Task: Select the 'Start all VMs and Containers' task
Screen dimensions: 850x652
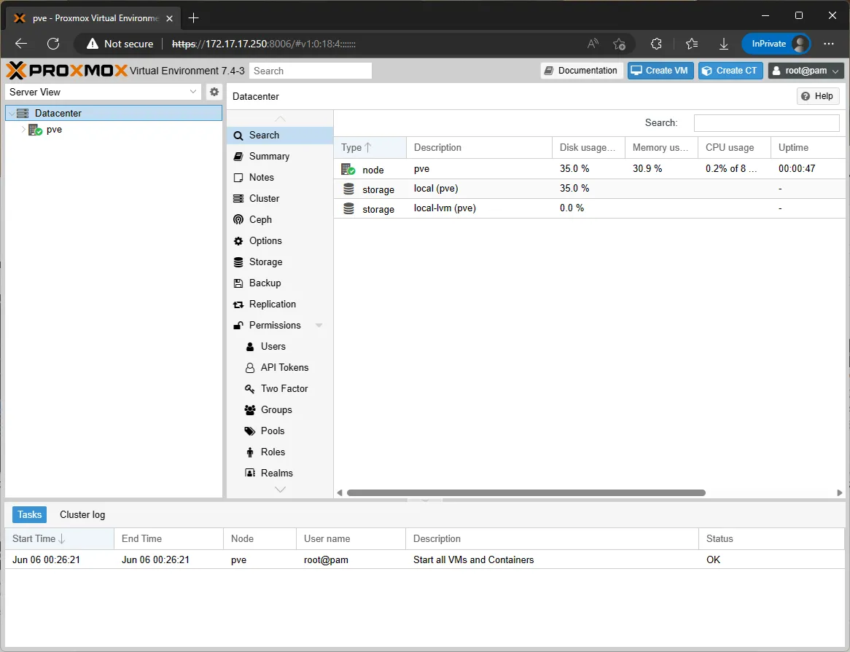Action: coord(424,559)
